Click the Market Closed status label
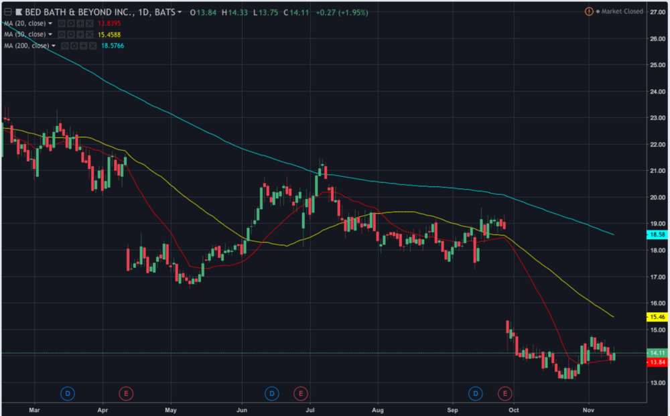 point(621,11)
